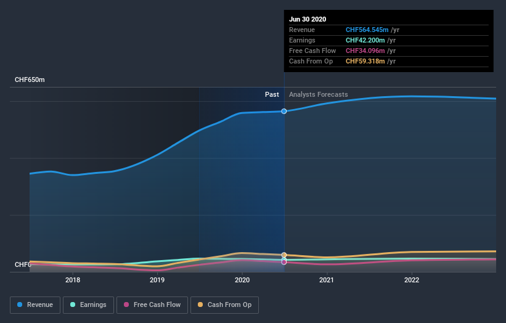Click the Free Cash Flow tooltip row label

pyautogui.click(x=312, y=51)
